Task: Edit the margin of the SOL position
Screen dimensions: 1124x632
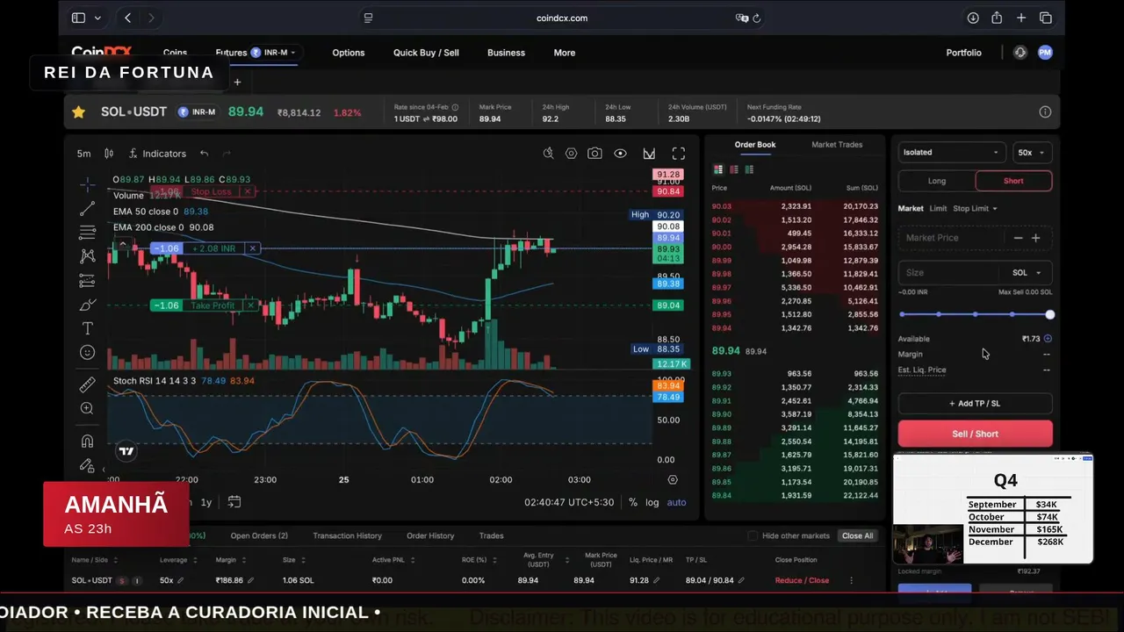Action: click(x=250, y=580)
